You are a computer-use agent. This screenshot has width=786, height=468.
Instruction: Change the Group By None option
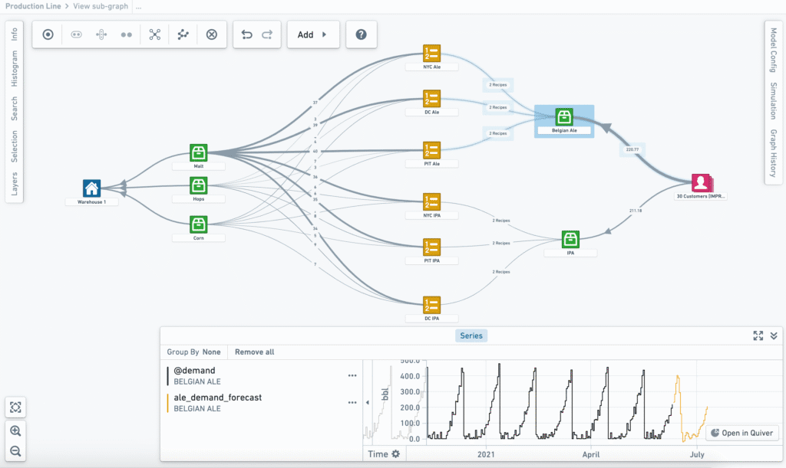tap(193, 352)
